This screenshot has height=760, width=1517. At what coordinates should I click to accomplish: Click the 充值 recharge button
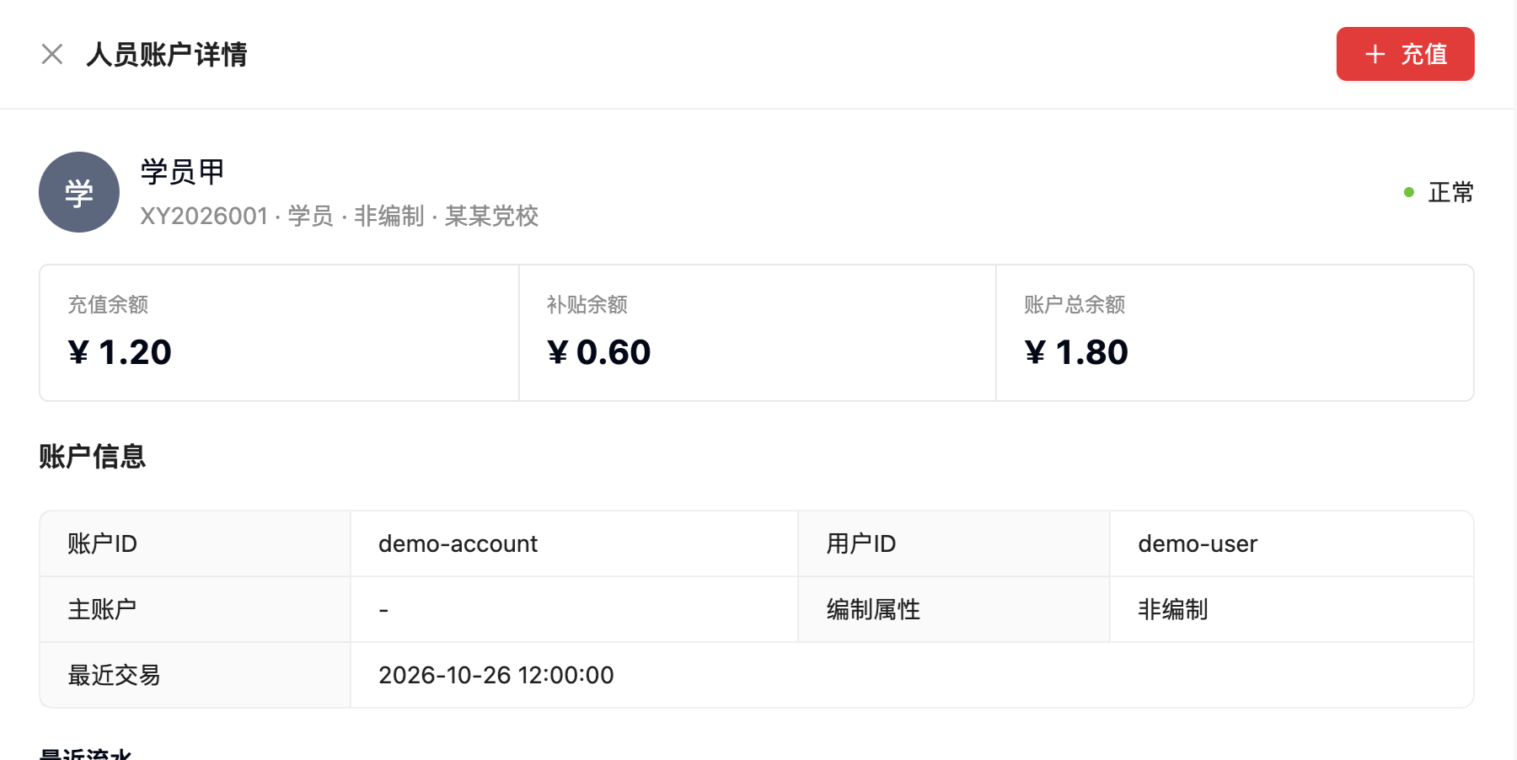(1405, 54)
